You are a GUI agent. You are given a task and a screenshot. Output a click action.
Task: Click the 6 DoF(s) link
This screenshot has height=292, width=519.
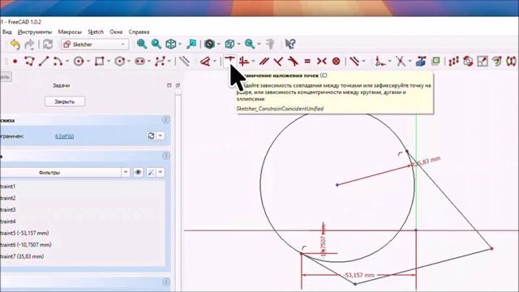(64, 136)
